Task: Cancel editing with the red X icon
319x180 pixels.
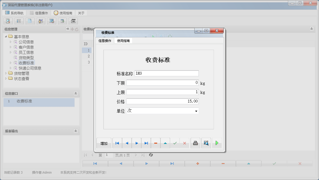Action: (x=184, y=143)
